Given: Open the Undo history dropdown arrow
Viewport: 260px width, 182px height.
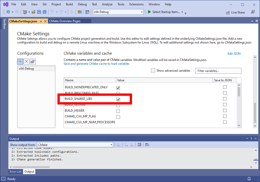Looking at the screenshot, I should [x=57, y=12].
